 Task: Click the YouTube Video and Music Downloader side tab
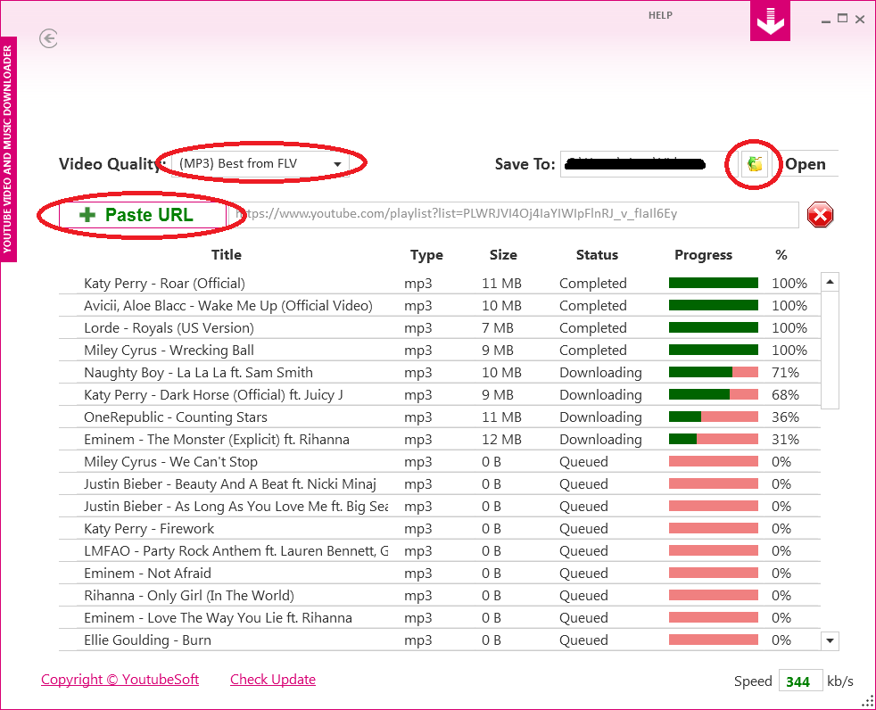click(8, 149)
